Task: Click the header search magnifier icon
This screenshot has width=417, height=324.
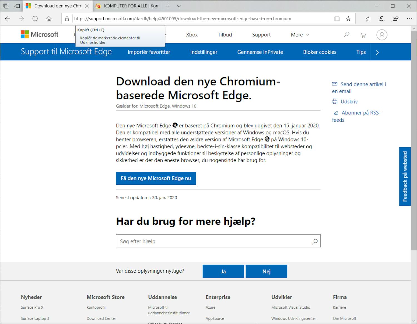Action: tap(346, 34)
